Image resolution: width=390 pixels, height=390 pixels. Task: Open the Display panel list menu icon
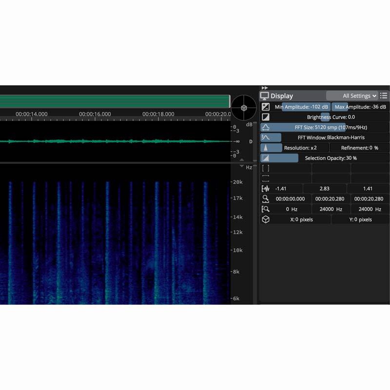click(x=384, y=96)
